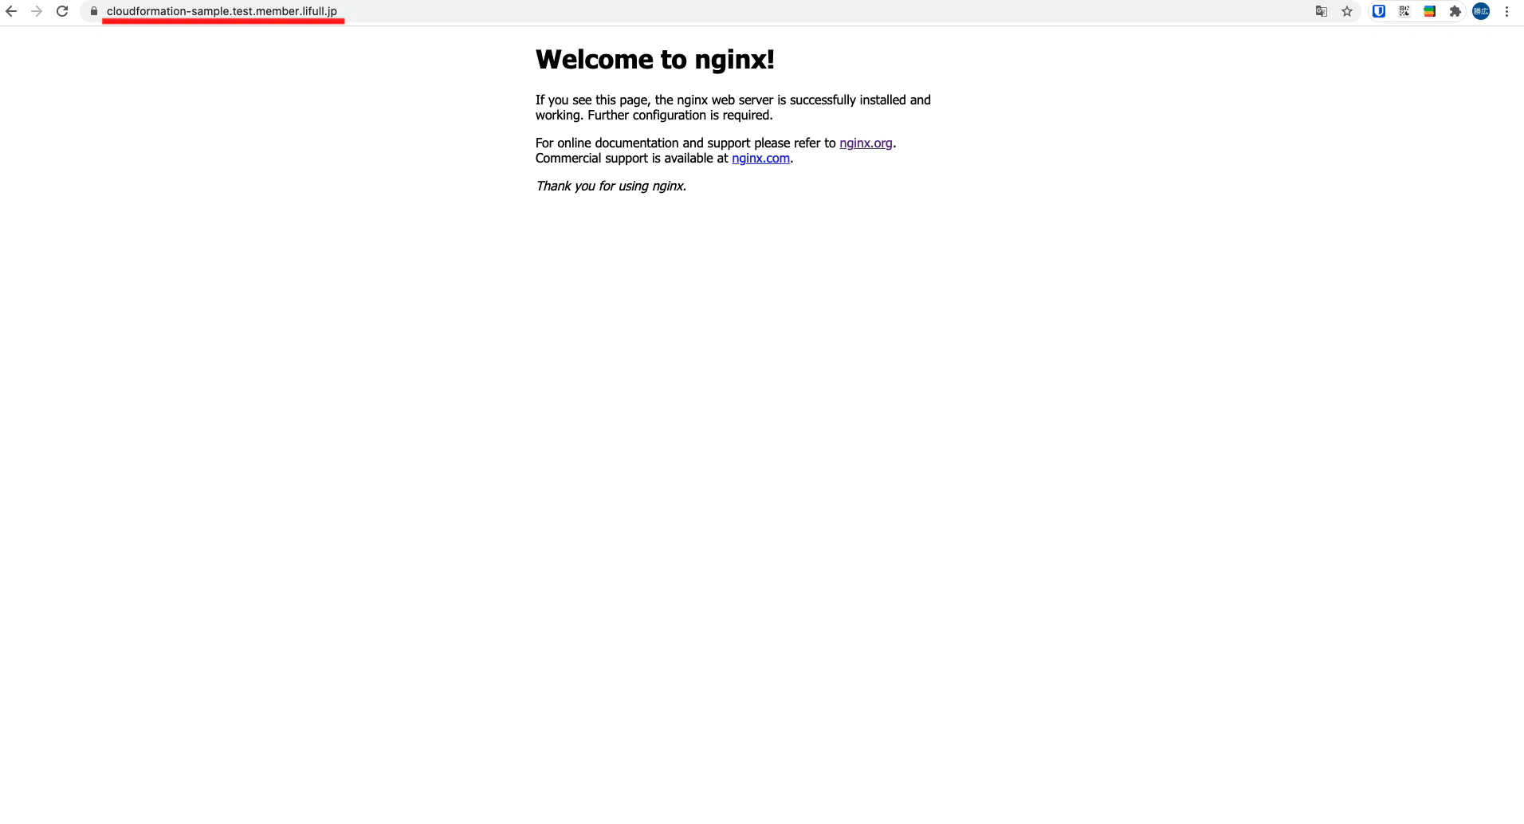Bookmark this page with the star icon

click(1347, 11)
